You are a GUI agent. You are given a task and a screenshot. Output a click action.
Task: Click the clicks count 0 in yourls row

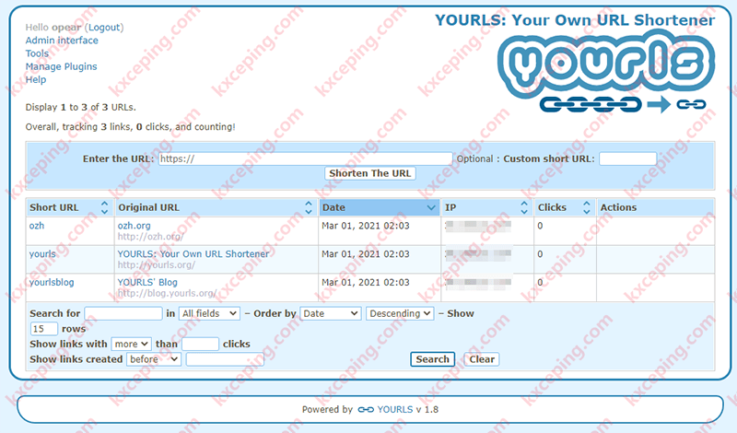click(540, 254)
